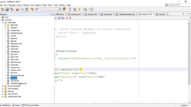Open the Refactor menu
The image size is (191, 107).
(27, 5)
